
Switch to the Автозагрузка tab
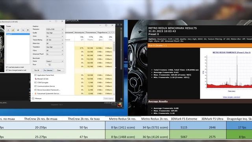tap(79, 32)
